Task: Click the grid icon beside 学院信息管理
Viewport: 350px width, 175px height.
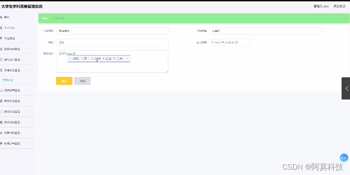Action: pos(1,70)
